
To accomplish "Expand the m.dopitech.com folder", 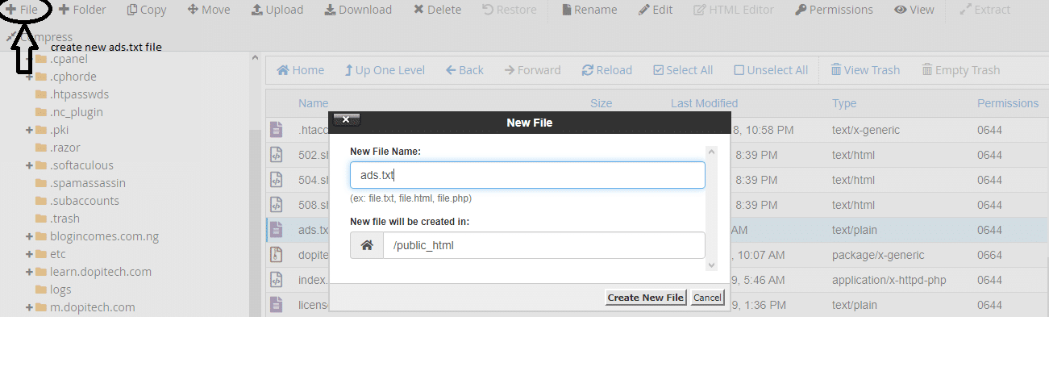I will [29, 307].
